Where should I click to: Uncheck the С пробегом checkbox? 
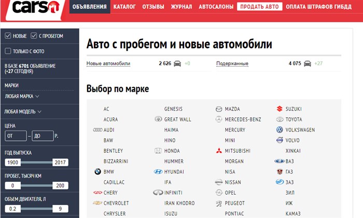click(34, 36)
